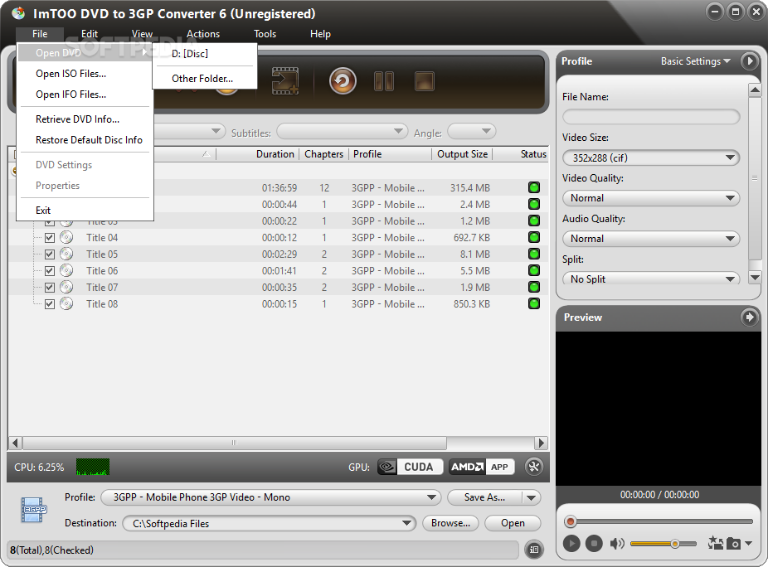Open the Video Size 352x288 (cif) dropdown
768x567 pixels.
point(651,157)
